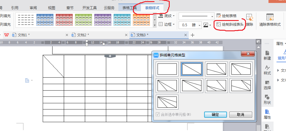Click the 底纹 shading fill icon
This screenshot has width=286, height=131.
point(161,16)
